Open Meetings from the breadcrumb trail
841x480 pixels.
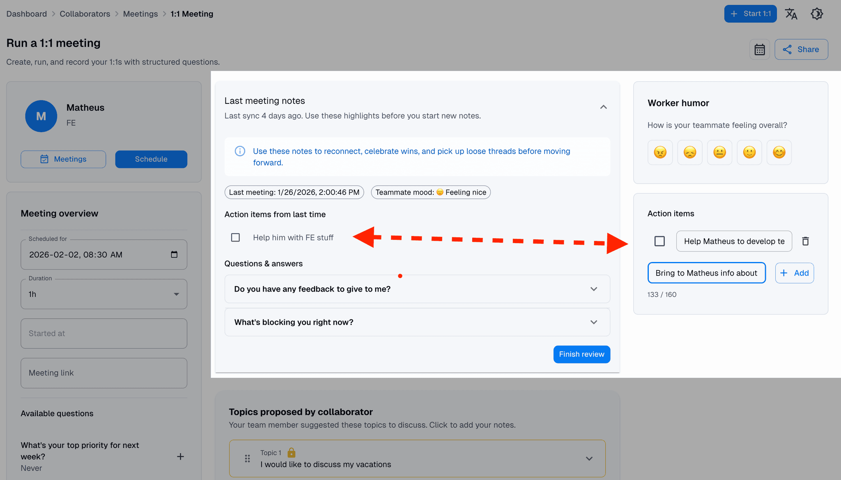(140, 14)
